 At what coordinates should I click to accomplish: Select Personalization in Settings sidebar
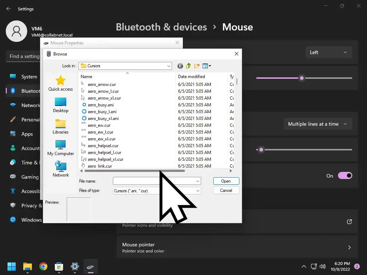(x=23, y=120)
